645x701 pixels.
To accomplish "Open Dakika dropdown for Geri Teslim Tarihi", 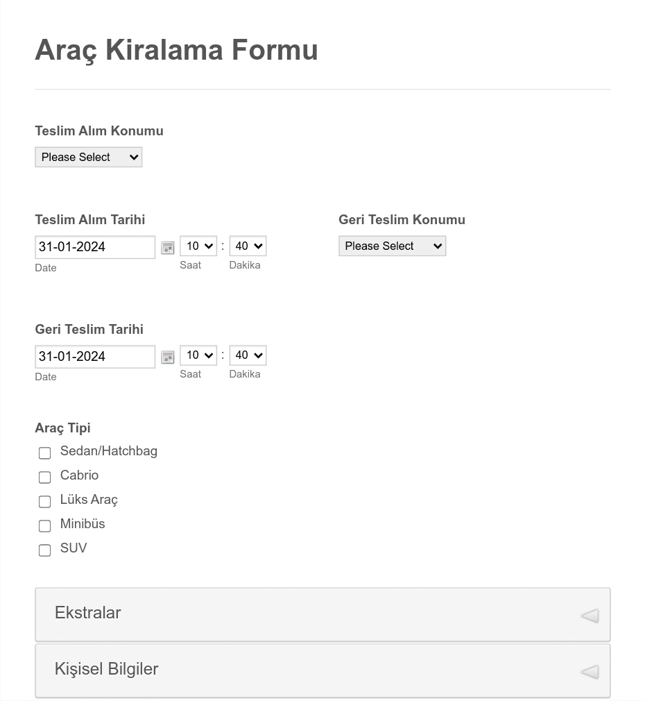I will [248, 355].
